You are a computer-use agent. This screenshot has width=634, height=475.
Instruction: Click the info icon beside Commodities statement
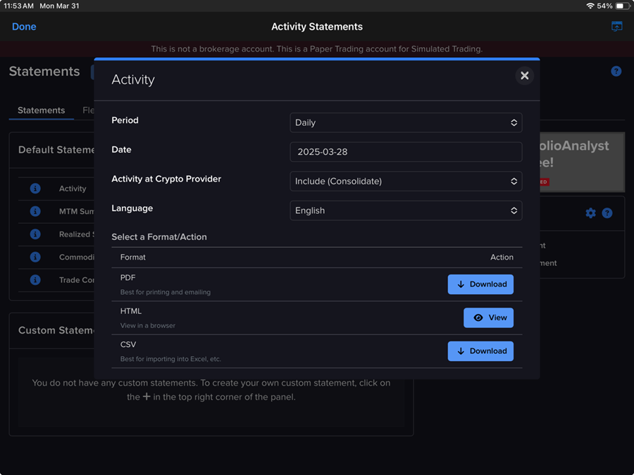(x=35, y=257)
